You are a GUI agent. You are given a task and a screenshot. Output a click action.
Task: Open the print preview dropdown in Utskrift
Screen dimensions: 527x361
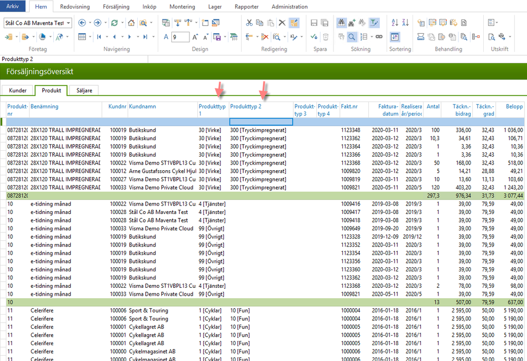point(510,37)
